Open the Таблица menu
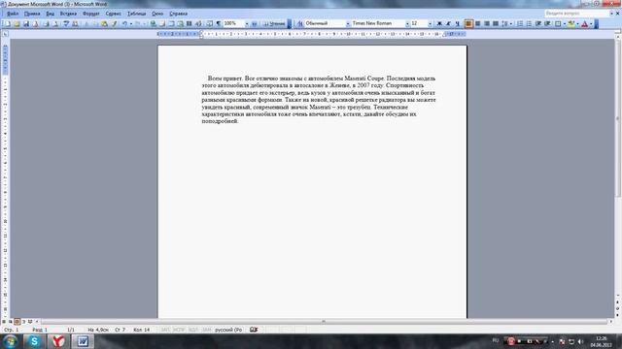Viewport: 622px width, 349px height. pos(137,14)
